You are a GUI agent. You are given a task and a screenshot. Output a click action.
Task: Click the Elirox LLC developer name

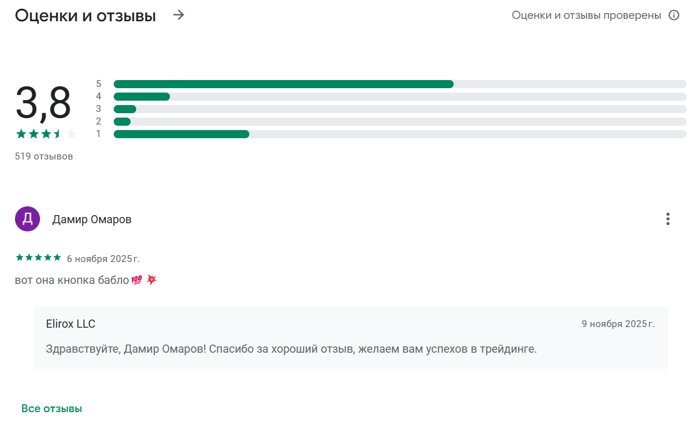click(x=71, y=324)
